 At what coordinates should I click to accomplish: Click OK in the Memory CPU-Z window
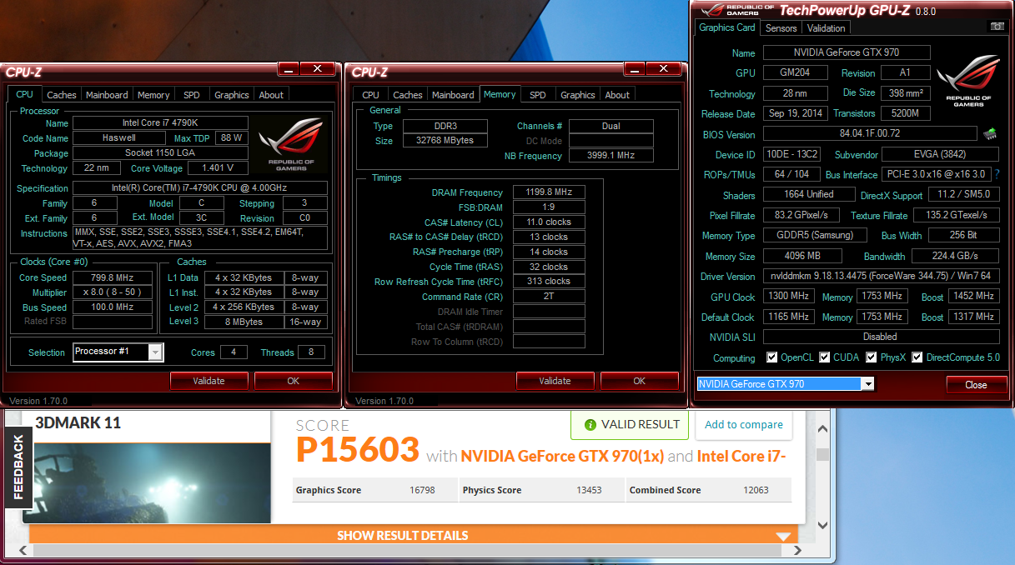(x=639, y=381)
